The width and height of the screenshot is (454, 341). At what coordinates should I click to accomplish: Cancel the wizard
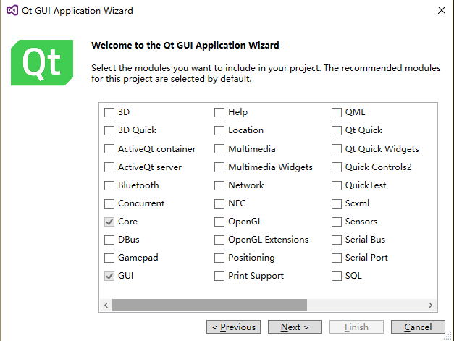coord(418,327)
